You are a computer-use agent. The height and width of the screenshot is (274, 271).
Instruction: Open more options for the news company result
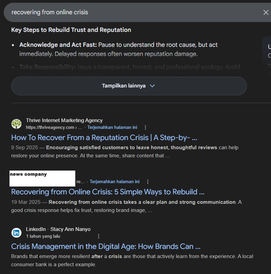tap(148, 182)
